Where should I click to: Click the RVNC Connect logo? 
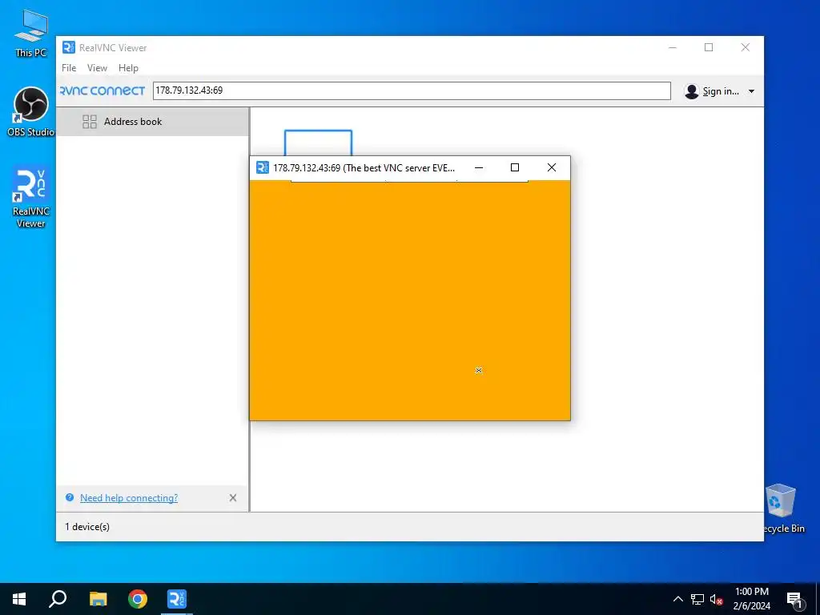pyautogui.click(x=102, y=91)
